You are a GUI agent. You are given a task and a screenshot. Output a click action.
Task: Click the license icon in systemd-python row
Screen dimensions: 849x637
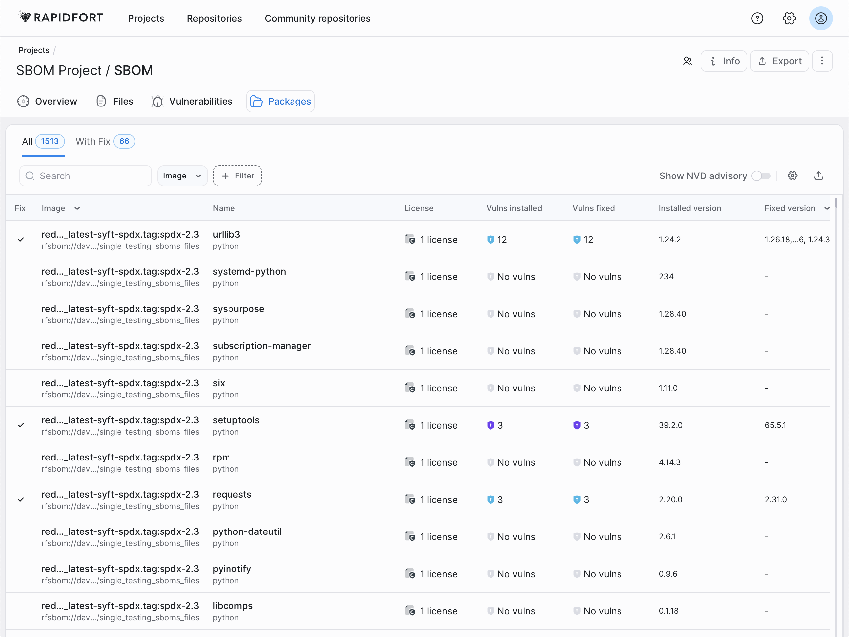(410, 276)
